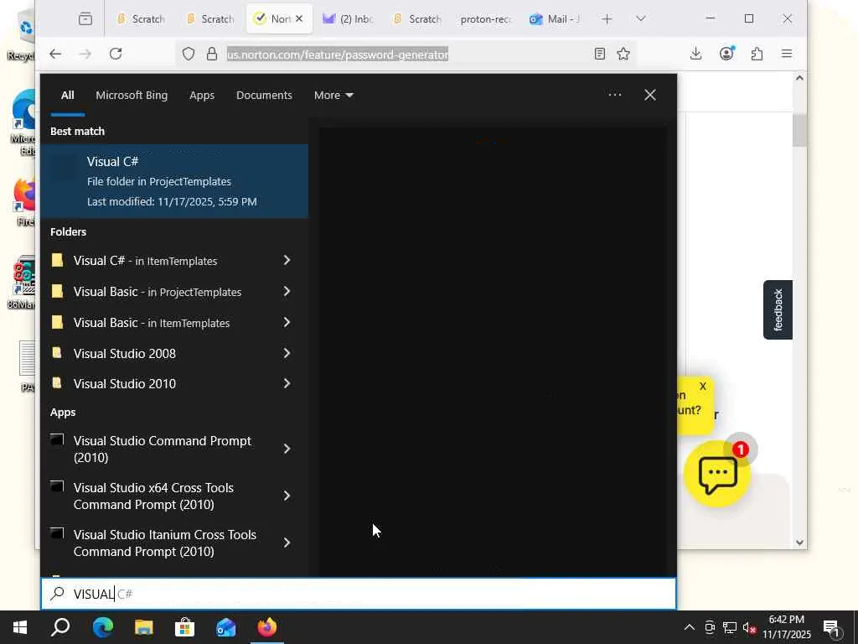The image size is (858, 644).
Task: Select the Documents search filter
Action: click(264, 96)
